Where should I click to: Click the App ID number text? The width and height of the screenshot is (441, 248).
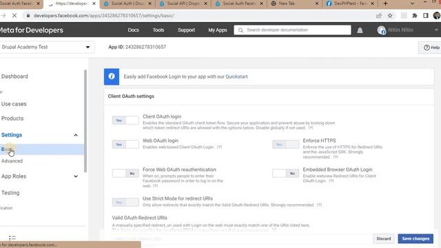[x=145, y=47]
